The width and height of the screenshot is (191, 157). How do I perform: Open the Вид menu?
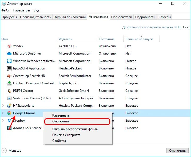pyautogui.click(x=36, y=10)
